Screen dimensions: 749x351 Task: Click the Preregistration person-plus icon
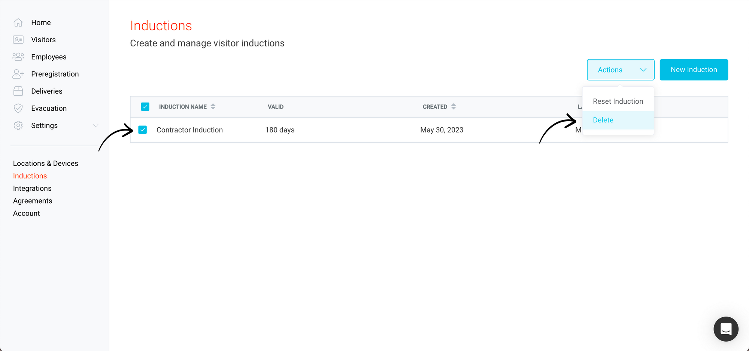click(x=18, y=74)
